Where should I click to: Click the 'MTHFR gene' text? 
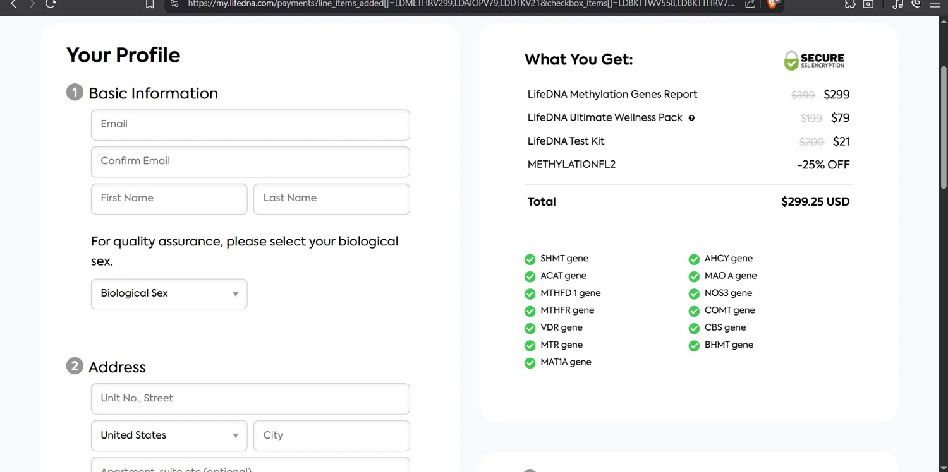568,310
